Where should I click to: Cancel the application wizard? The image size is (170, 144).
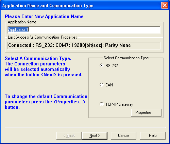[x=123, y=136]
